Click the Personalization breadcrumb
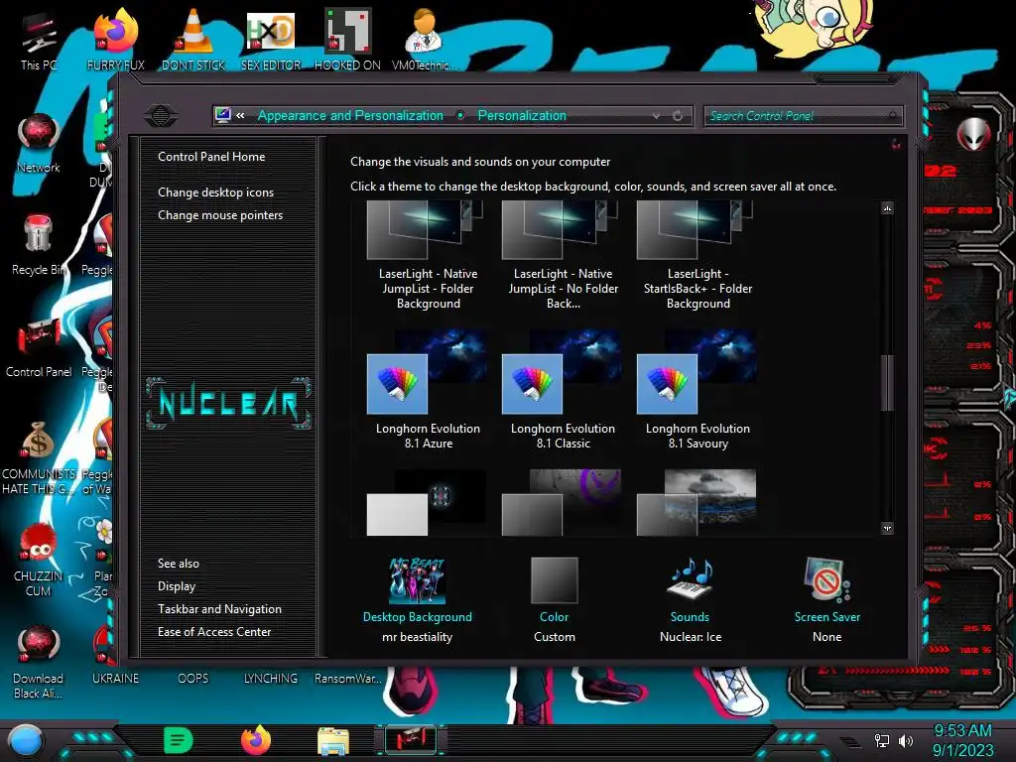Screen dimensions: 1016x762 [522, 115]
